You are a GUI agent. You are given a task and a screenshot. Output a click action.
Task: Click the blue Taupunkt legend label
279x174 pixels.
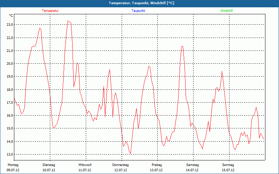138,11
